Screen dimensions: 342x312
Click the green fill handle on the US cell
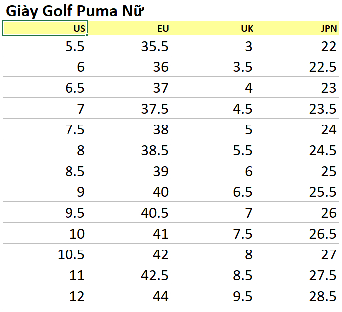coord(87,35)
